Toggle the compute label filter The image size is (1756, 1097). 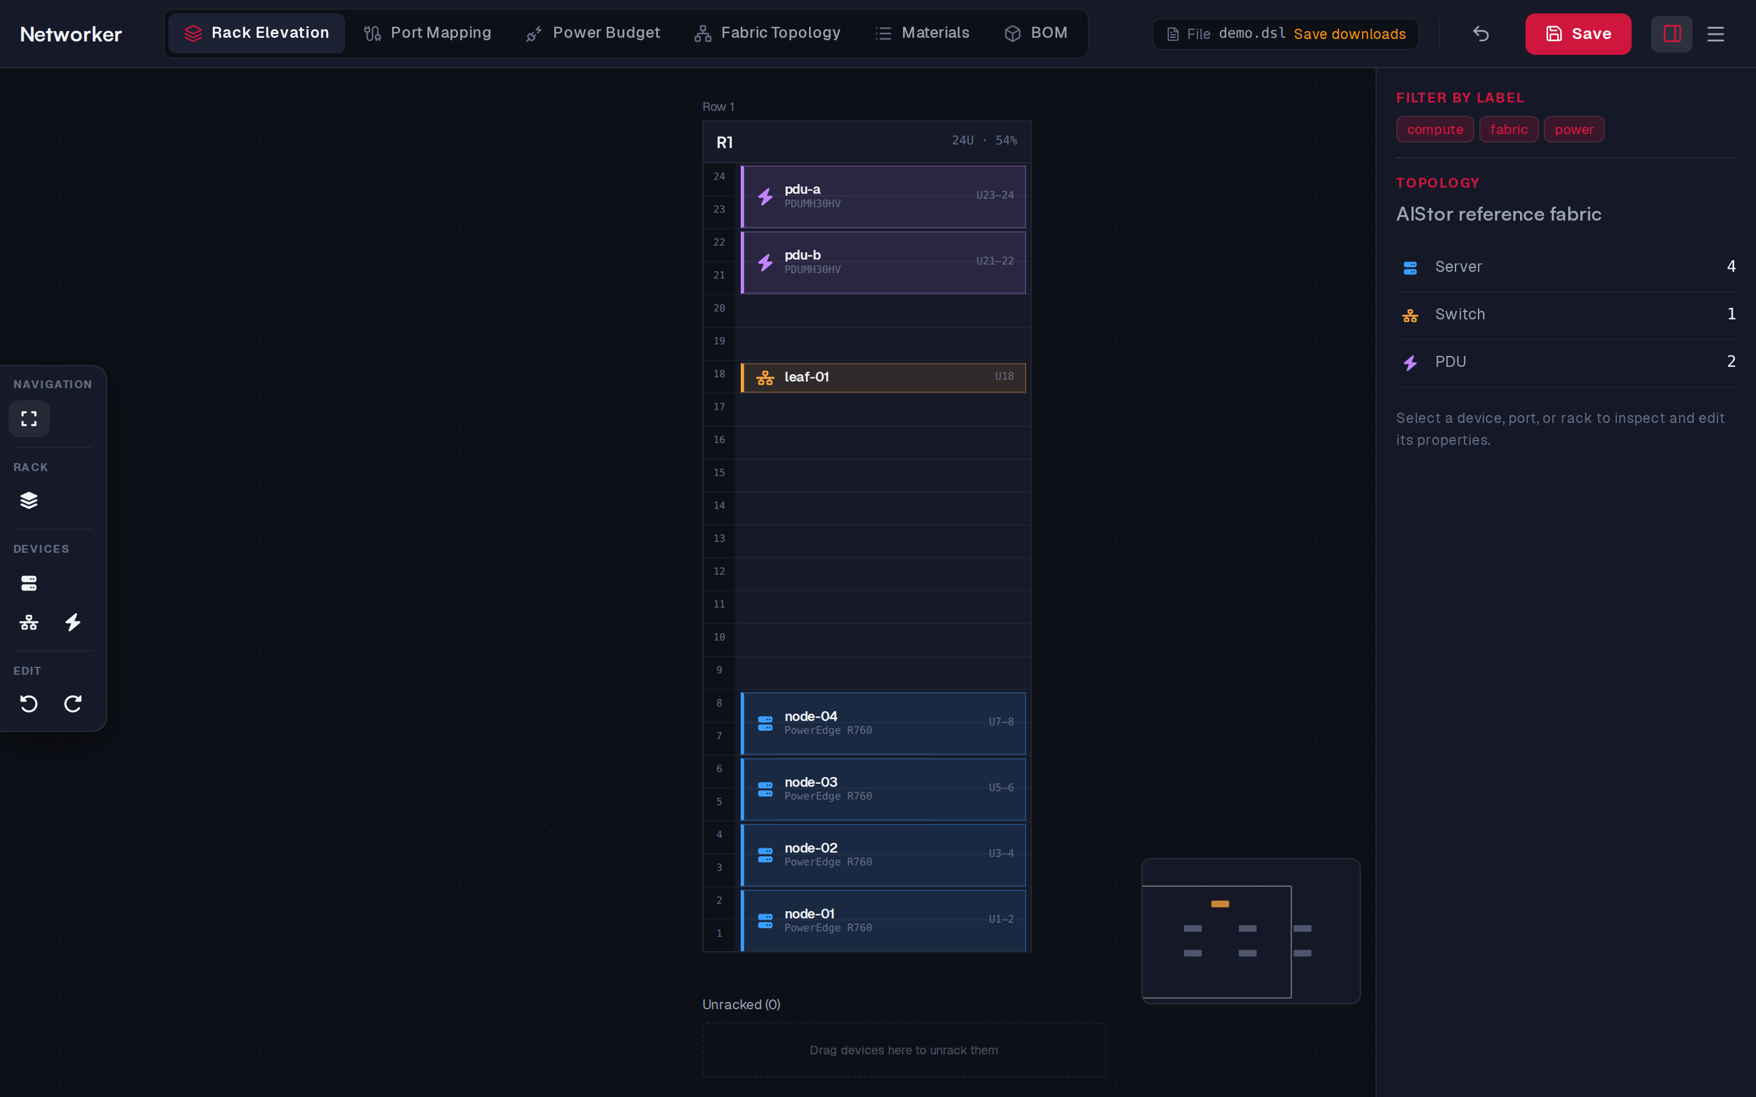pyautogui.click(x=1435, y=130)
